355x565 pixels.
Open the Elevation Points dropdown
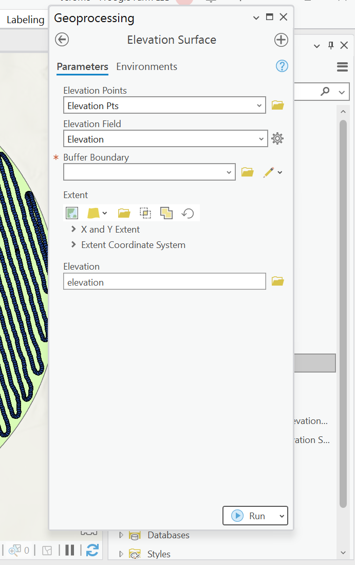pyautogui.click(x=258, y=105)
